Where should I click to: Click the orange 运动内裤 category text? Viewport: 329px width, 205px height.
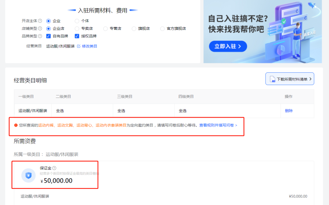click(x=46, y=125)
